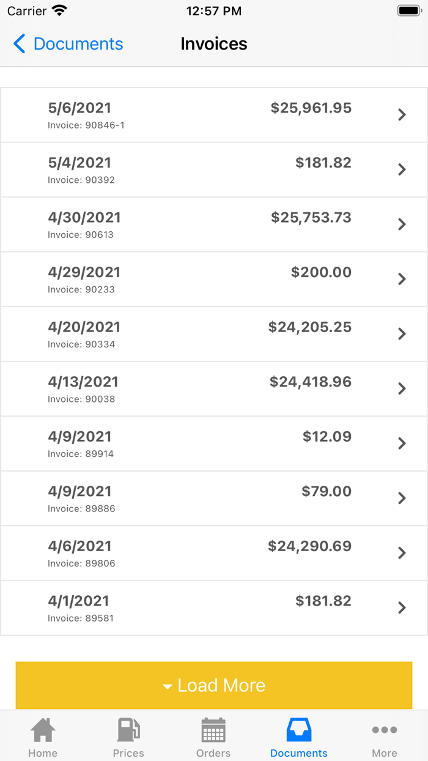
Task: Select the $12.09 invoice amount
Action: click(327, 437)
